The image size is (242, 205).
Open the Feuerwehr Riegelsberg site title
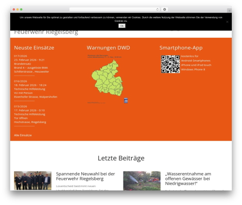tap(46, 32)
